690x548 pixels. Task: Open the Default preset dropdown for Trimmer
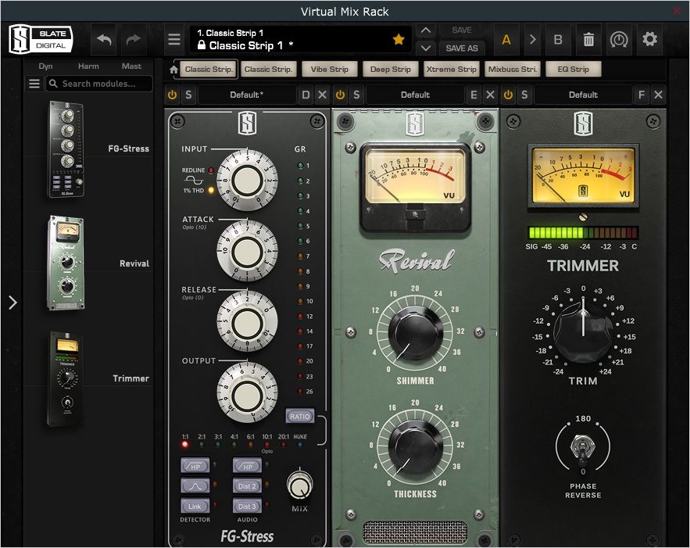click(583, 95)
